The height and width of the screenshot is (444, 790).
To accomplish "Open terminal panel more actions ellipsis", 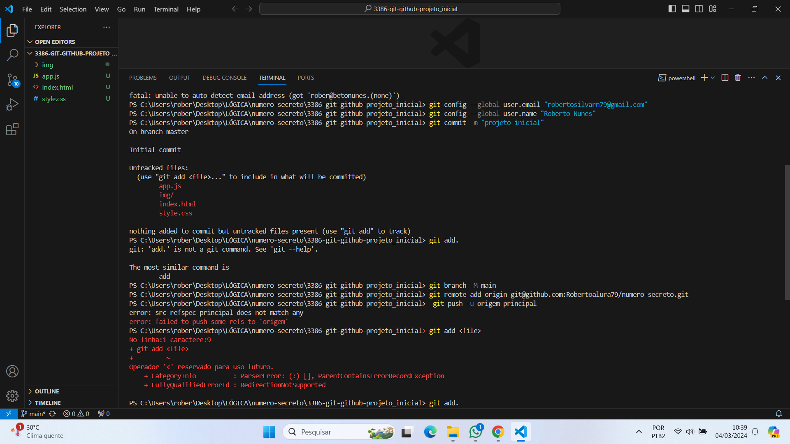I will 751,78.
